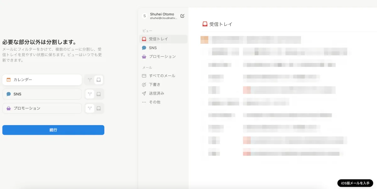Screen dimensions: 377x189
Task: Click the 下書き drafts icon
Action: click(144, 85)
